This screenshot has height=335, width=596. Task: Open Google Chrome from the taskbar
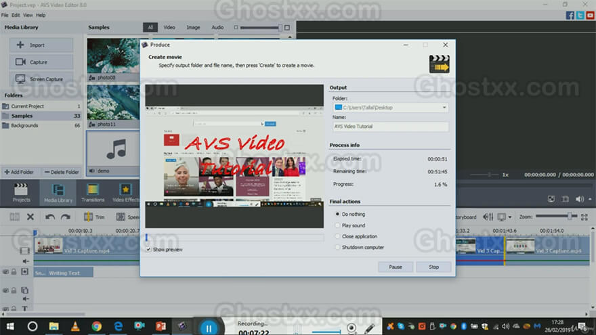click(97, 326)
